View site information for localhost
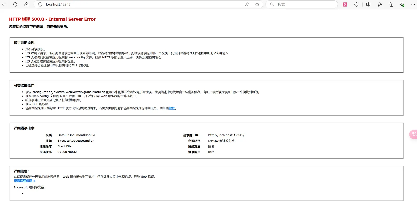Screen dimensions: 417x205 pos(40,4)
